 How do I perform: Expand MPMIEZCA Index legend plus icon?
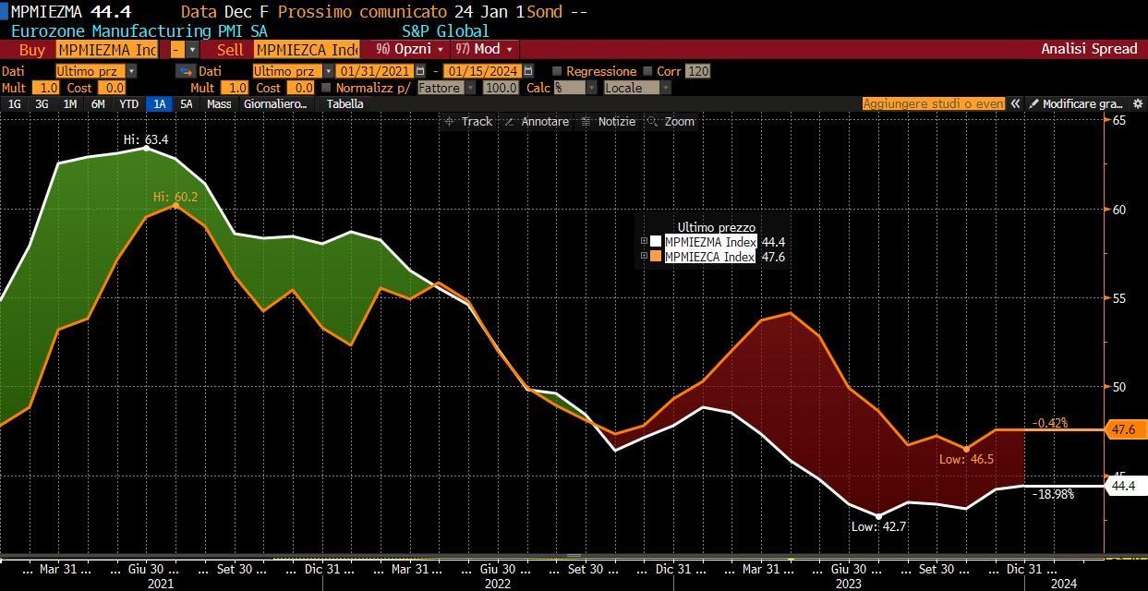pyautogui.click(x=645, y=257)
